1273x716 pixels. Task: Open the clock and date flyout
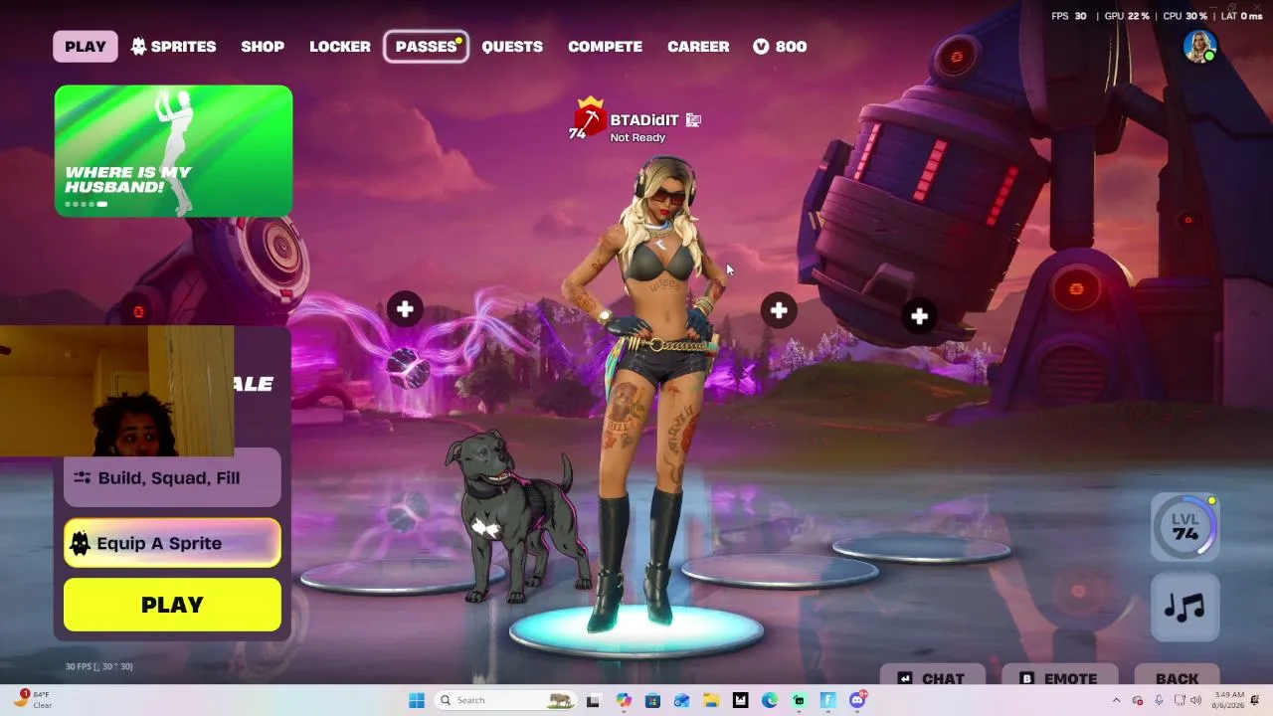click(1226, 700)
